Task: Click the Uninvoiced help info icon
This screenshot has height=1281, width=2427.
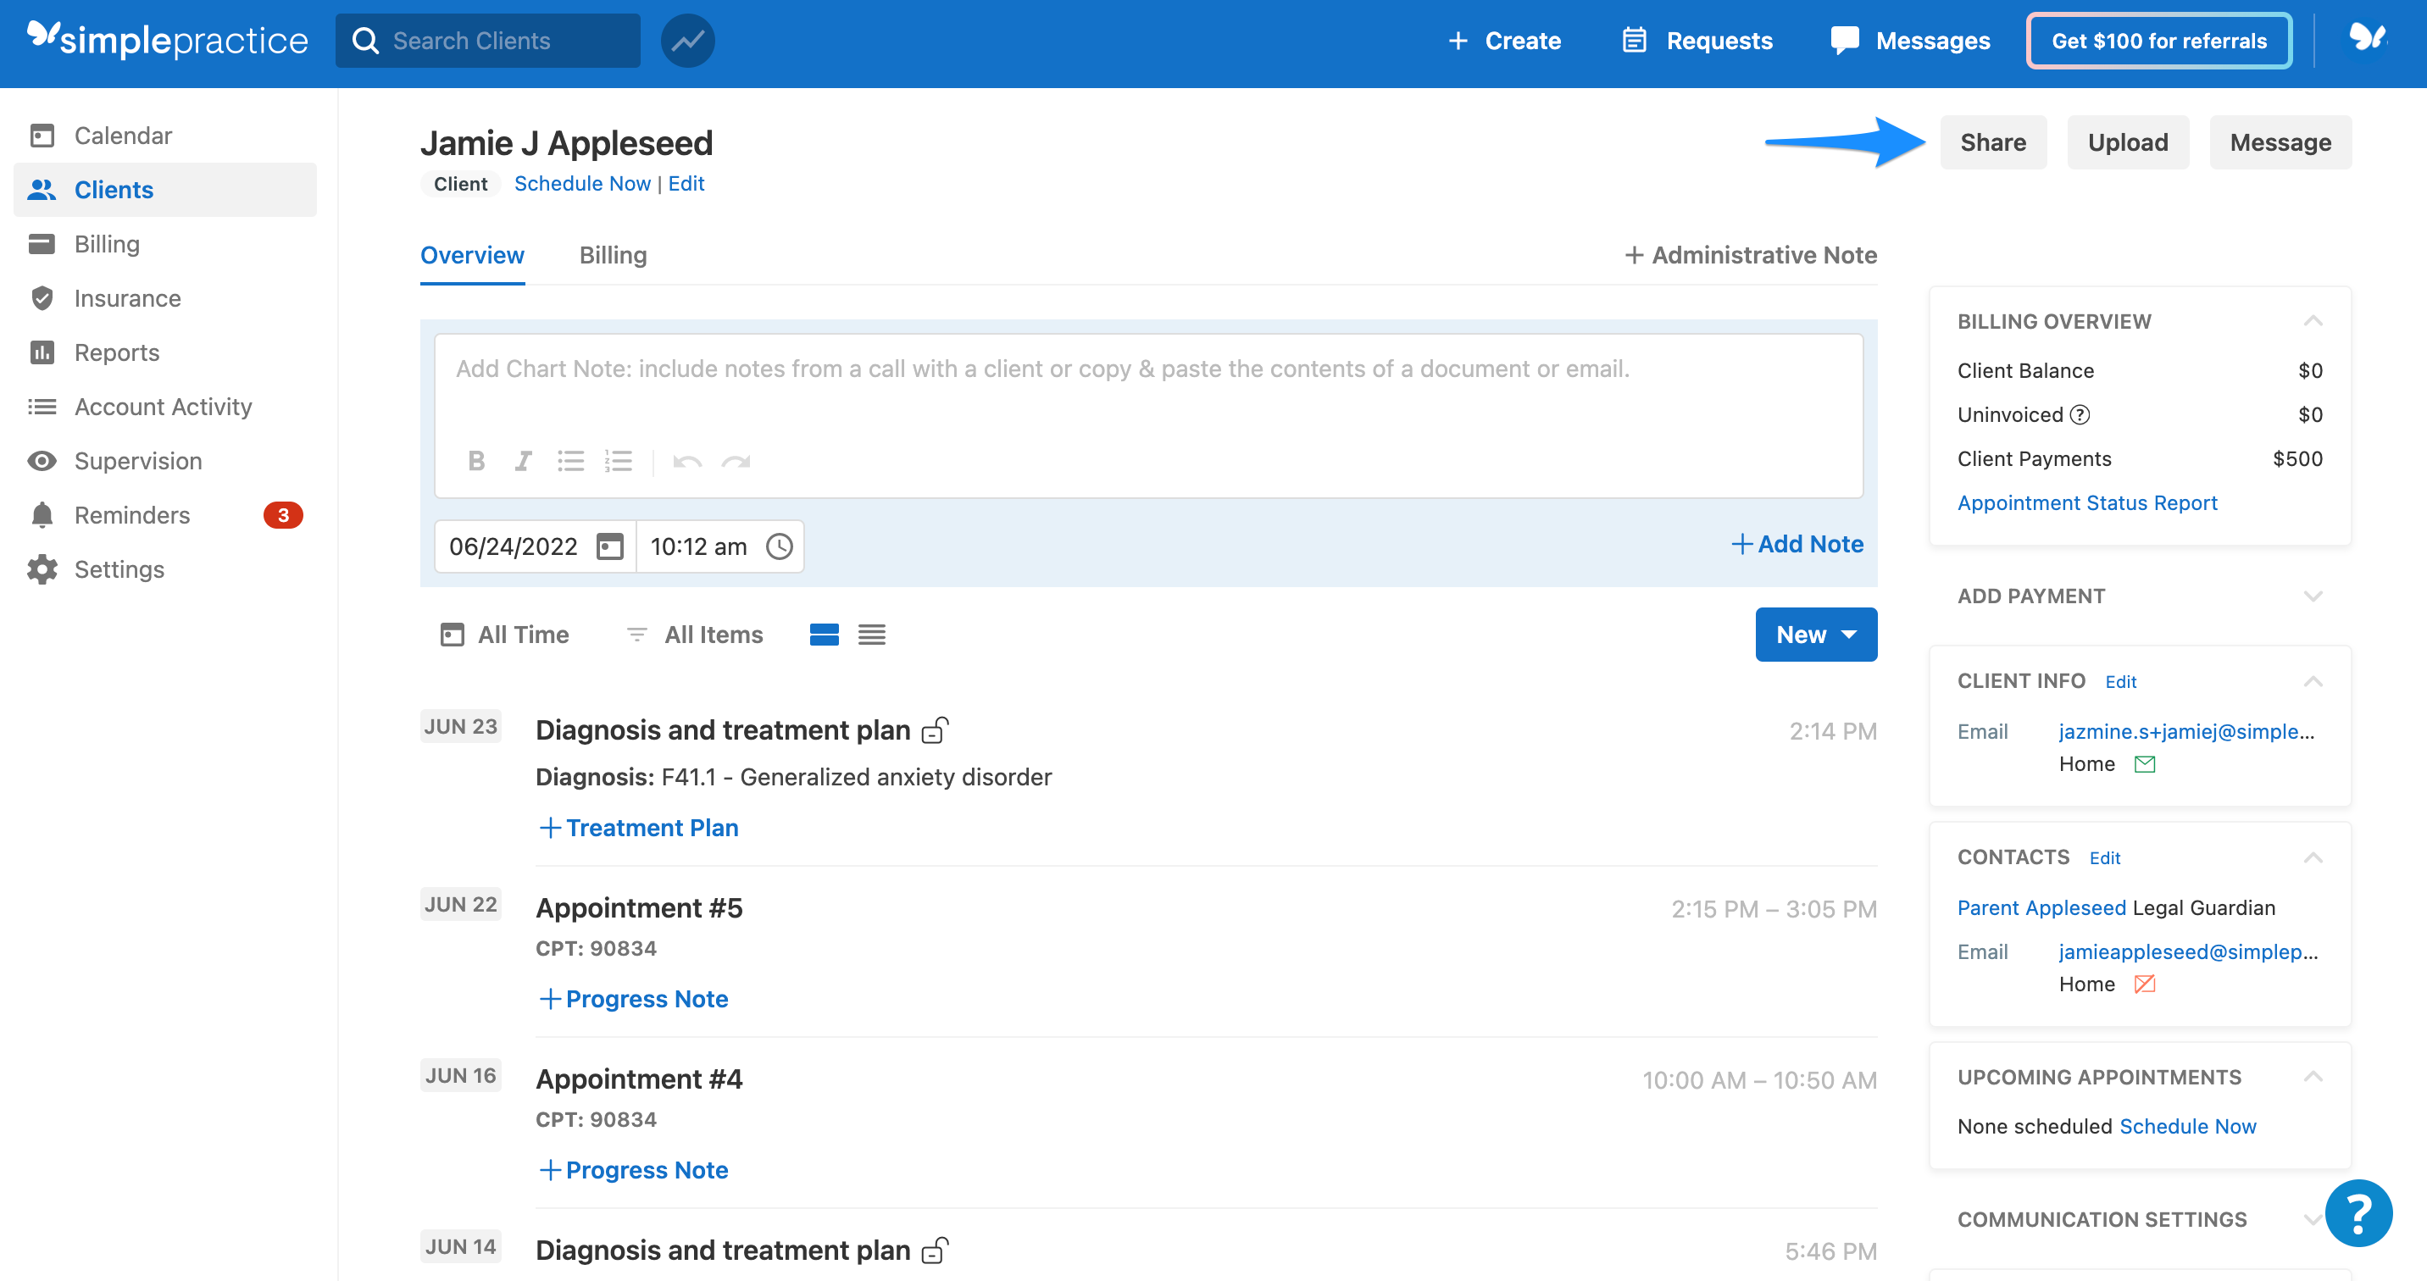Action: (2080, 414)
